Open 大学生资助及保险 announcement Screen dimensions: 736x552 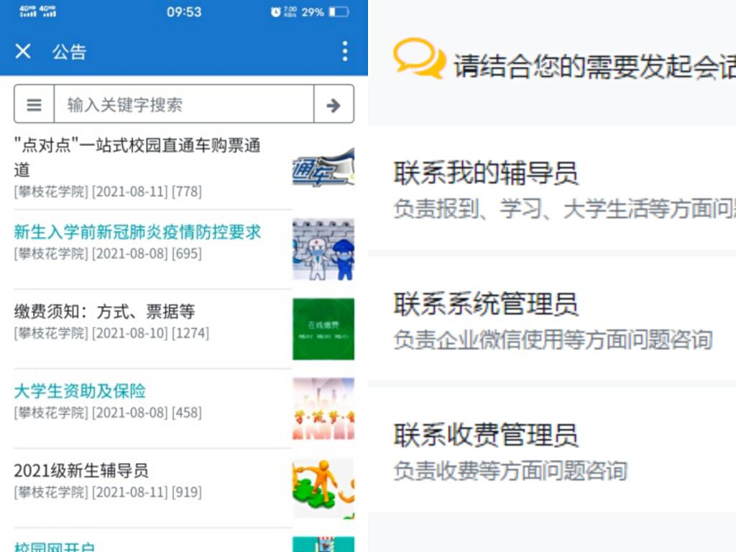pyautogui.click(x=80, y=391)
